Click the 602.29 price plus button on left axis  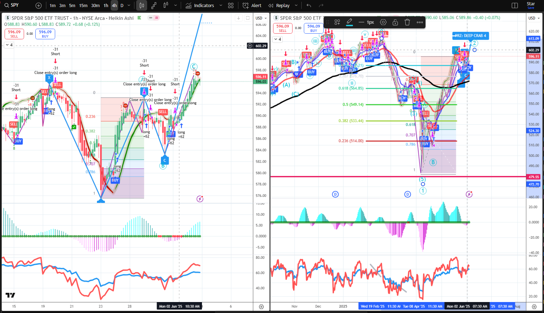pyautogui.click(x=250, y=46)
